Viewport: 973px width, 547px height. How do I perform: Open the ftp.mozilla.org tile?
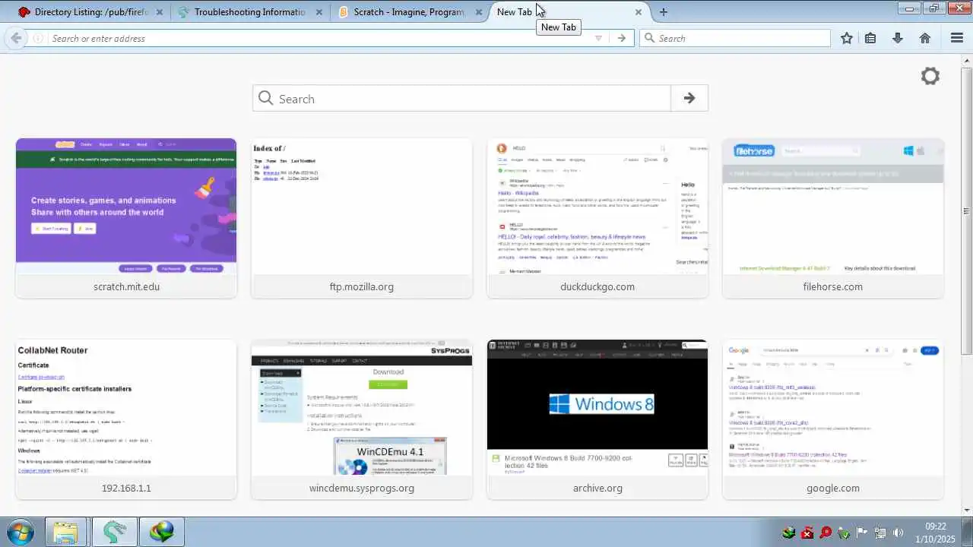pos(362,218)
